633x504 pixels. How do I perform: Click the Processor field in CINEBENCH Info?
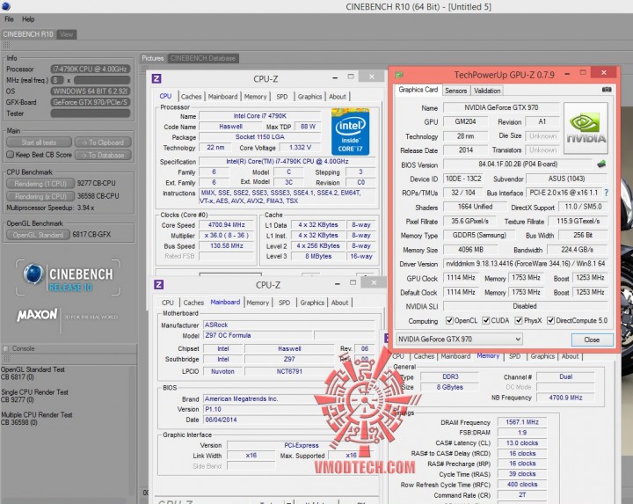[x=90, y=69]
